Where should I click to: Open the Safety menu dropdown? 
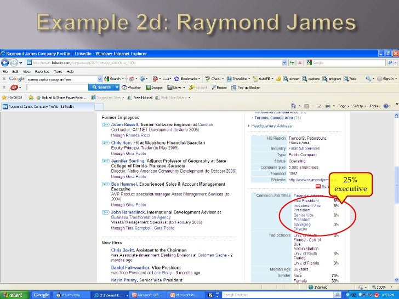[x=359, y=106]
